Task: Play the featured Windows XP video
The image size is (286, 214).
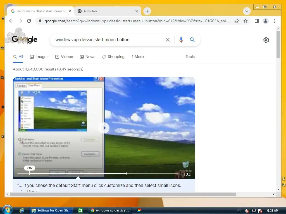Action: tap(104, 128)
